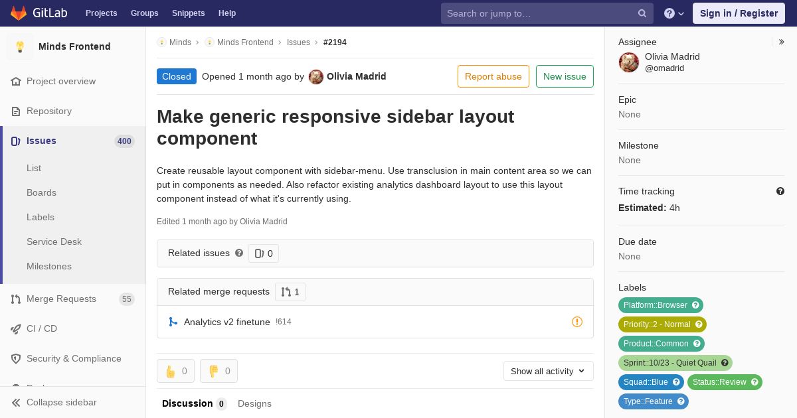797x418 pixels.
Task: Click the Status::Review label help icon
Action: click(754, 382)
